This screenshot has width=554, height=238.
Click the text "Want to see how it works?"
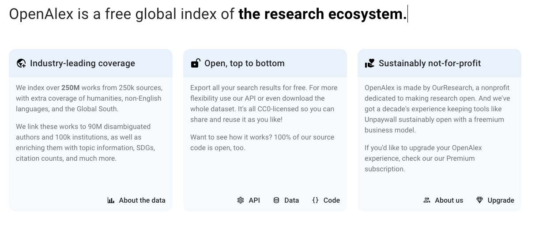coord(230,137)
